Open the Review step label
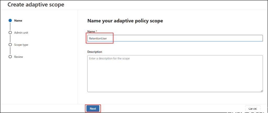The height and width of the screenshot is (113, 268). 19,57
